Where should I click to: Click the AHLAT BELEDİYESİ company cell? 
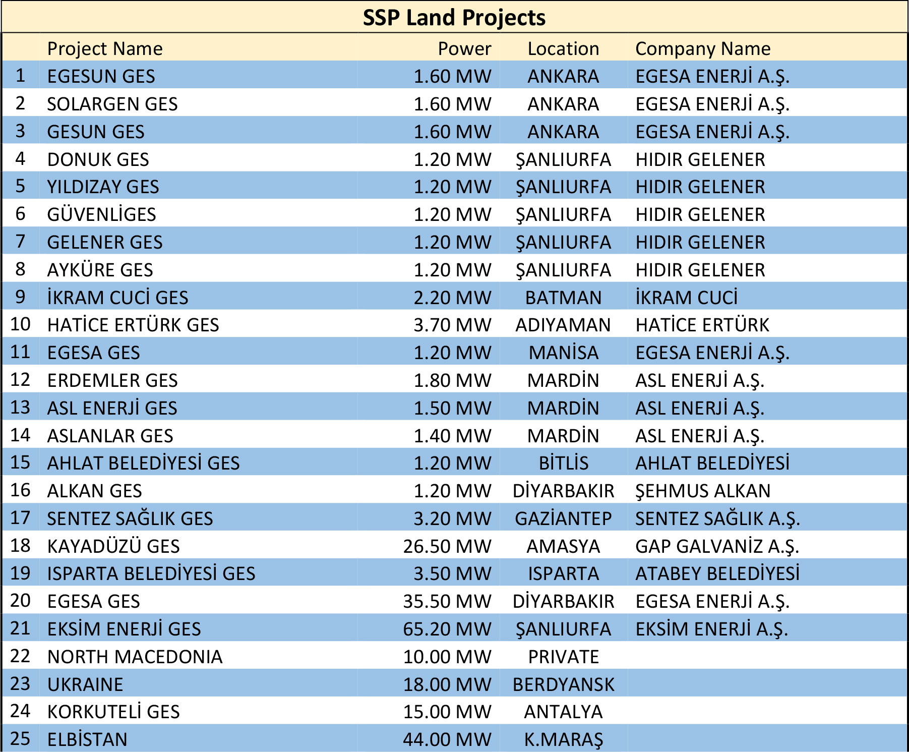712,463
